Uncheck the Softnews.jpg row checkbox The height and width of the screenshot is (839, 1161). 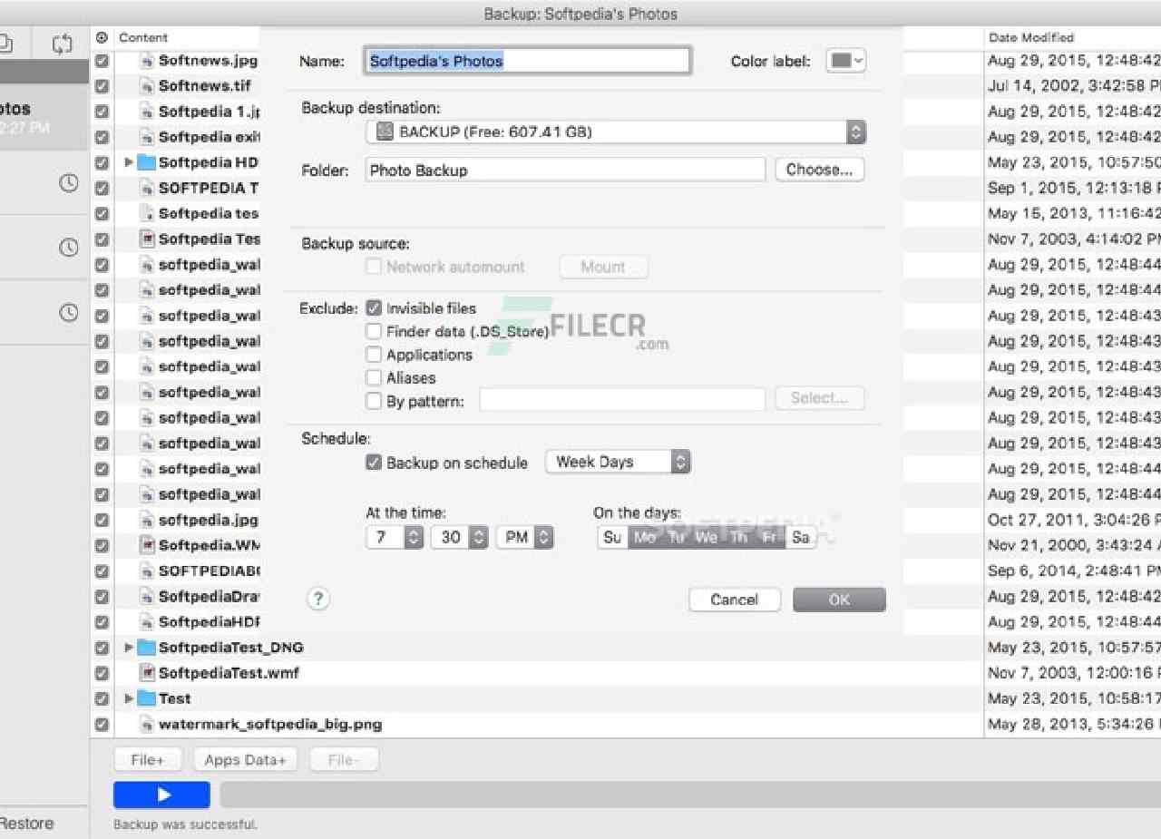(102, 61)
